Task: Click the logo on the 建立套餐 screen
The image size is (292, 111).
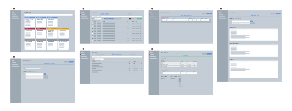Action: 152,49
